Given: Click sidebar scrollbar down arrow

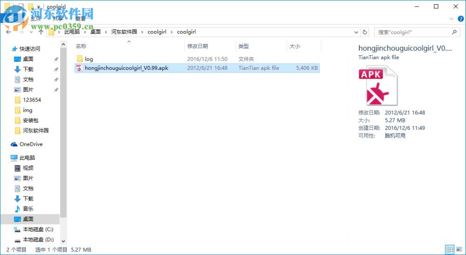Looking at the screenshot, I should (x=63, y=242).
